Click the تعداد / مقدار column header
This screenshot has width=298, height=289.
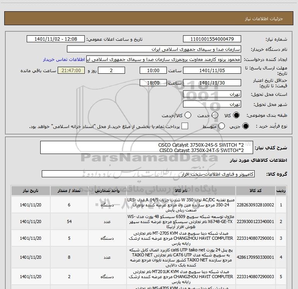pos(69,191)
